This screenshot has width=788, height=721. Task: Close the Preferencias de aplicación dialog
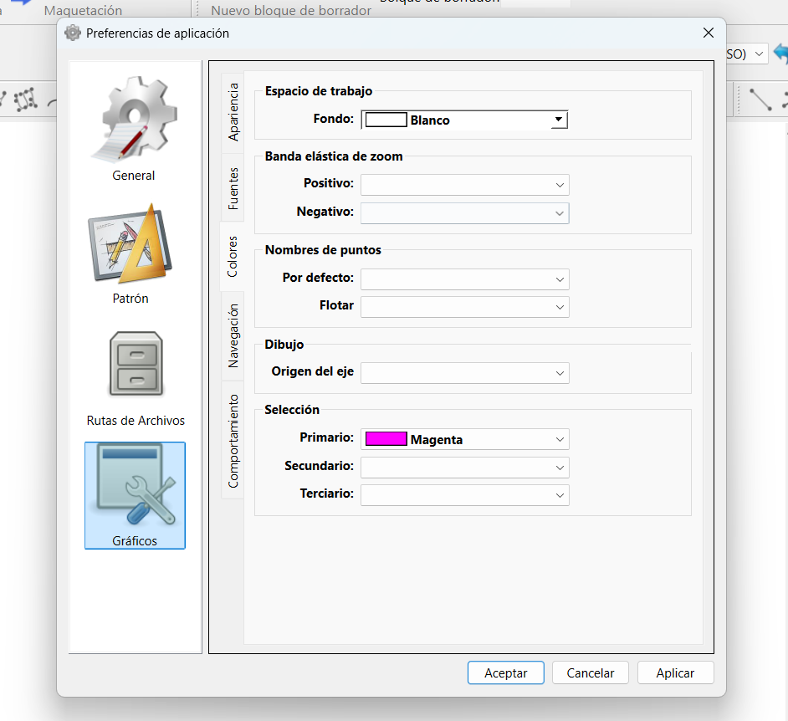click(x=708, y=33)
